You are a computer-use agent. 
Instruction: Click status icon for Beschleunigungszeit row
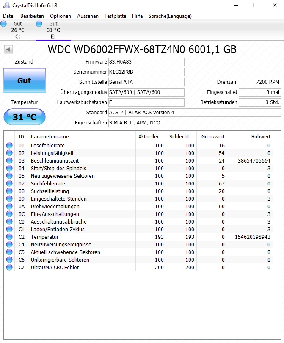pyautogui.click(x=9, y=160)
